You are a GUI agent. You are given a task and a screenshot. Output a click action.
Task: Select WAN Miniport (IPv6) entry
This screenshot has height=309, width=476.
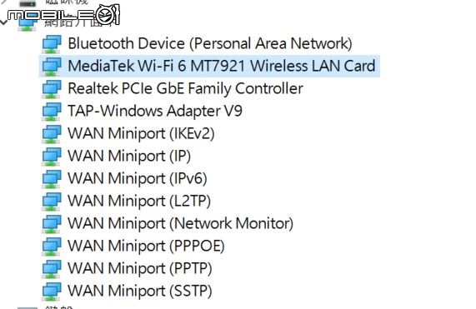(138, 178)
